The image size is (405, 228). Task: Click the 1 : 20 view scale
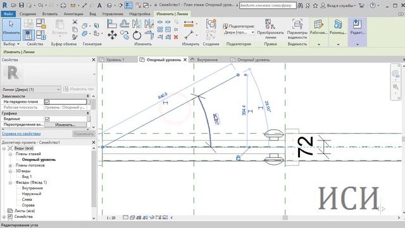pyautogui.click(x=111, y=218)
